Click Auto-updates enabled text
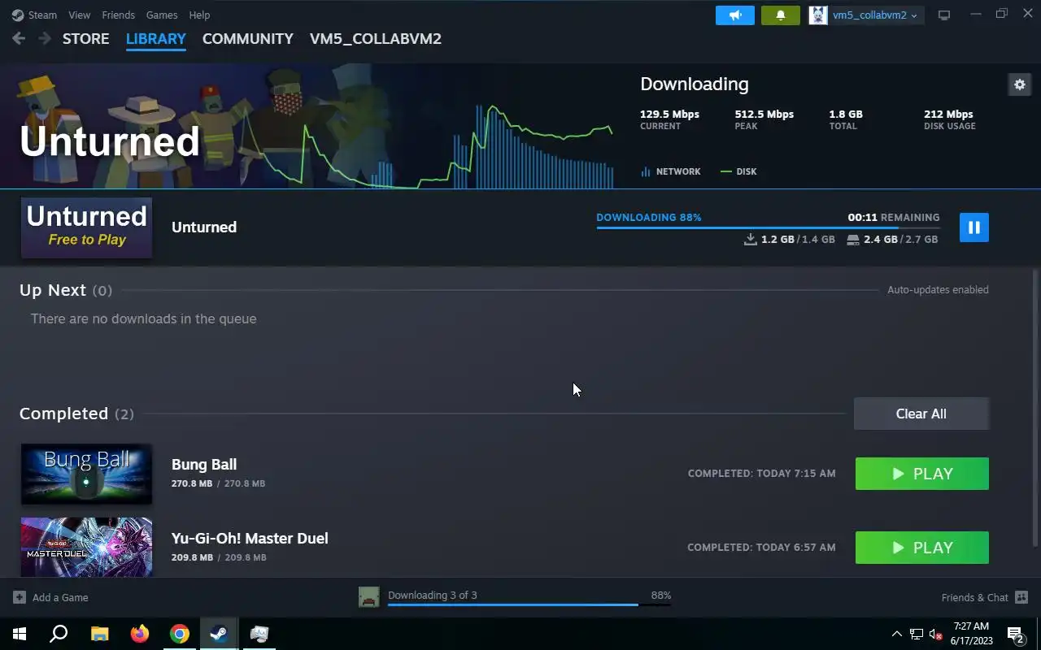 pyautogui.click(x=938, y=289)
